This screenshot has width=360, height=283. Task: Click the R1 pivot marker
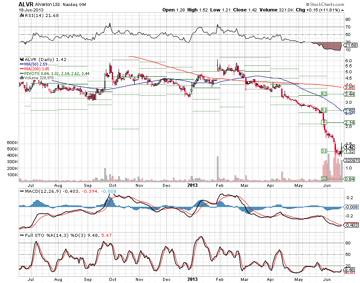(324, 110)
